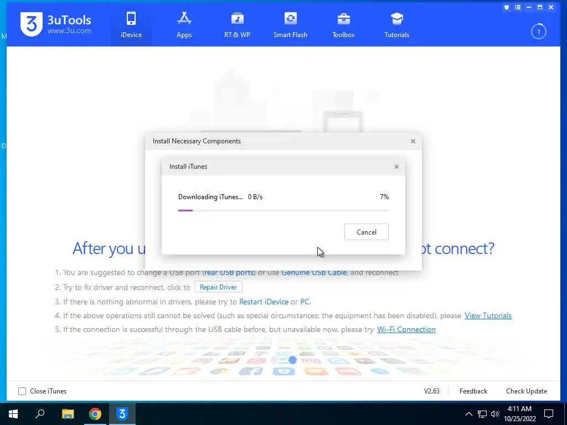The width and height of the screenshot is (567, 425).
Task: Open the Wi-Fi Connection link
Action: tap(406, 330)
